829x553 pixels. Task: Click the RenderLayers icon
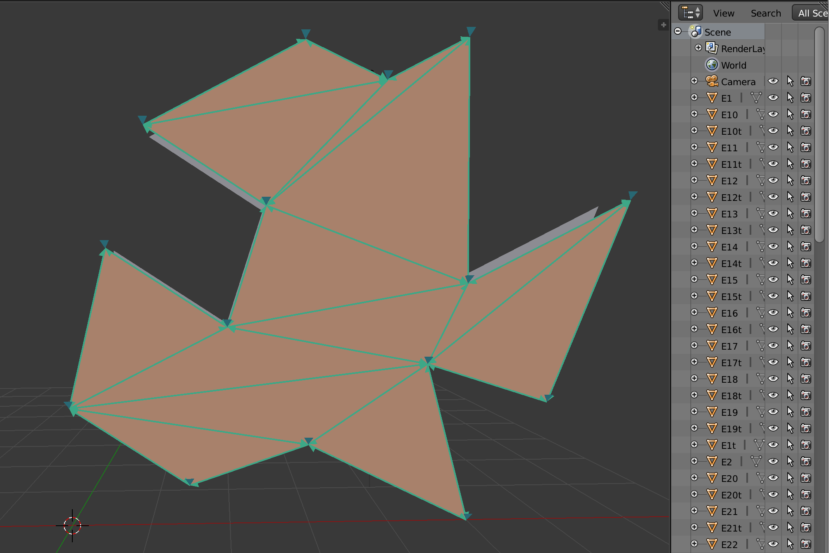click(x=712, y=48)
